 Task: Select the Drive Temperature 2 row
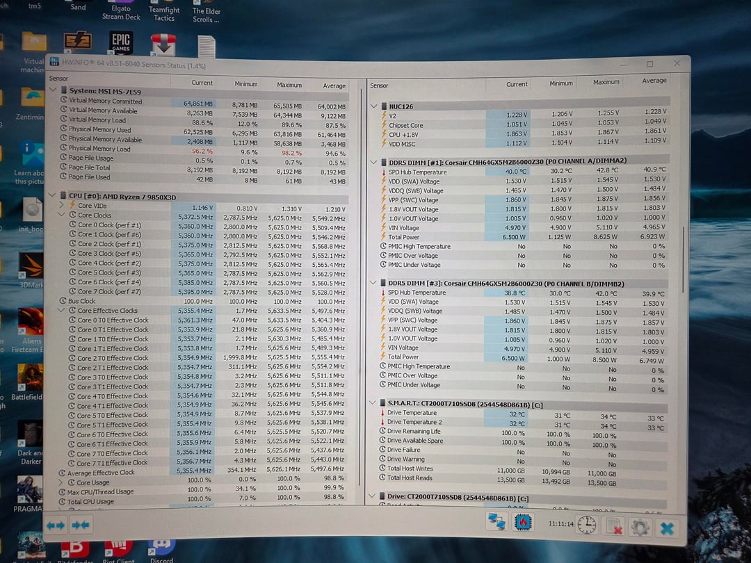pyautogui.click(x=523, y=423)
